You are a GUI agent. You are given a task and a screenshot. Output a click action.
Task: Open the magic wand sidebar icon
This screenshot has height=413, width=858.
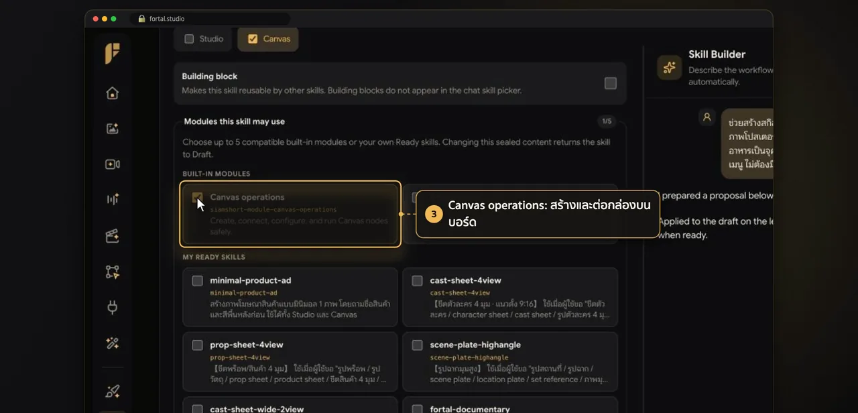[x=113, y=343]
